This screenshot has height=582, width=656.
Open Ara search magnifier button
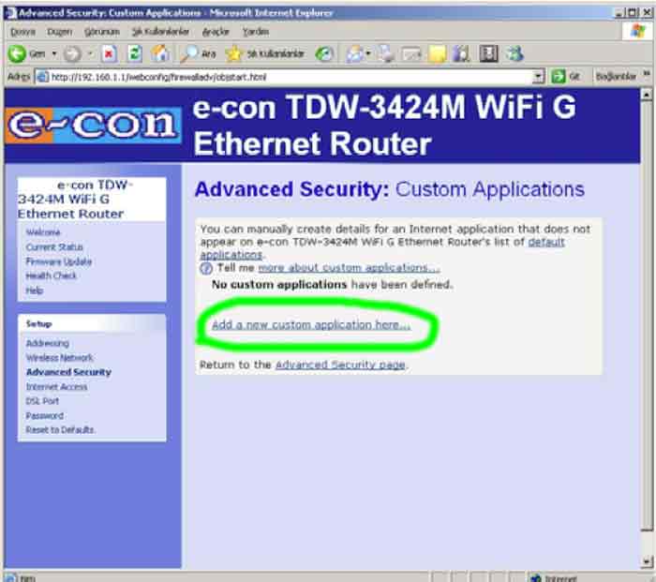click(x=198, y=53)
